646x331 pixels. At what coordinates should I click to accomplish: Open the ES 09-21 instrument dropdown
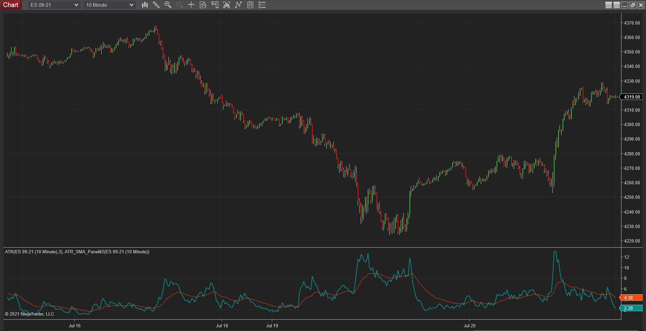[54, 5]
